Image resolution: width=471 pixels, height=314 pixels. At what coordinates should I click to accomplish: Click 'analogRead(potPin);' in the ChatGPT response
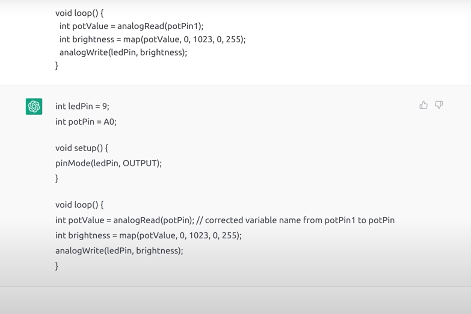[x=154, y=220]
